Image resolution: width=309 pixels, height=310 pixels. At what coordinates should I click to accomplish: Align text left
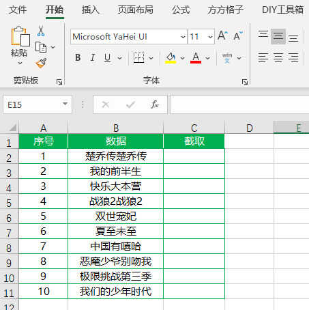(263, 57)
